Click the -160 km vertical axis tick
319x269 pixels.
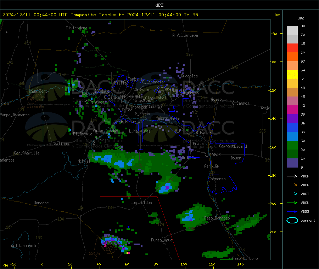pyautogui.click(x=273, y=147)
